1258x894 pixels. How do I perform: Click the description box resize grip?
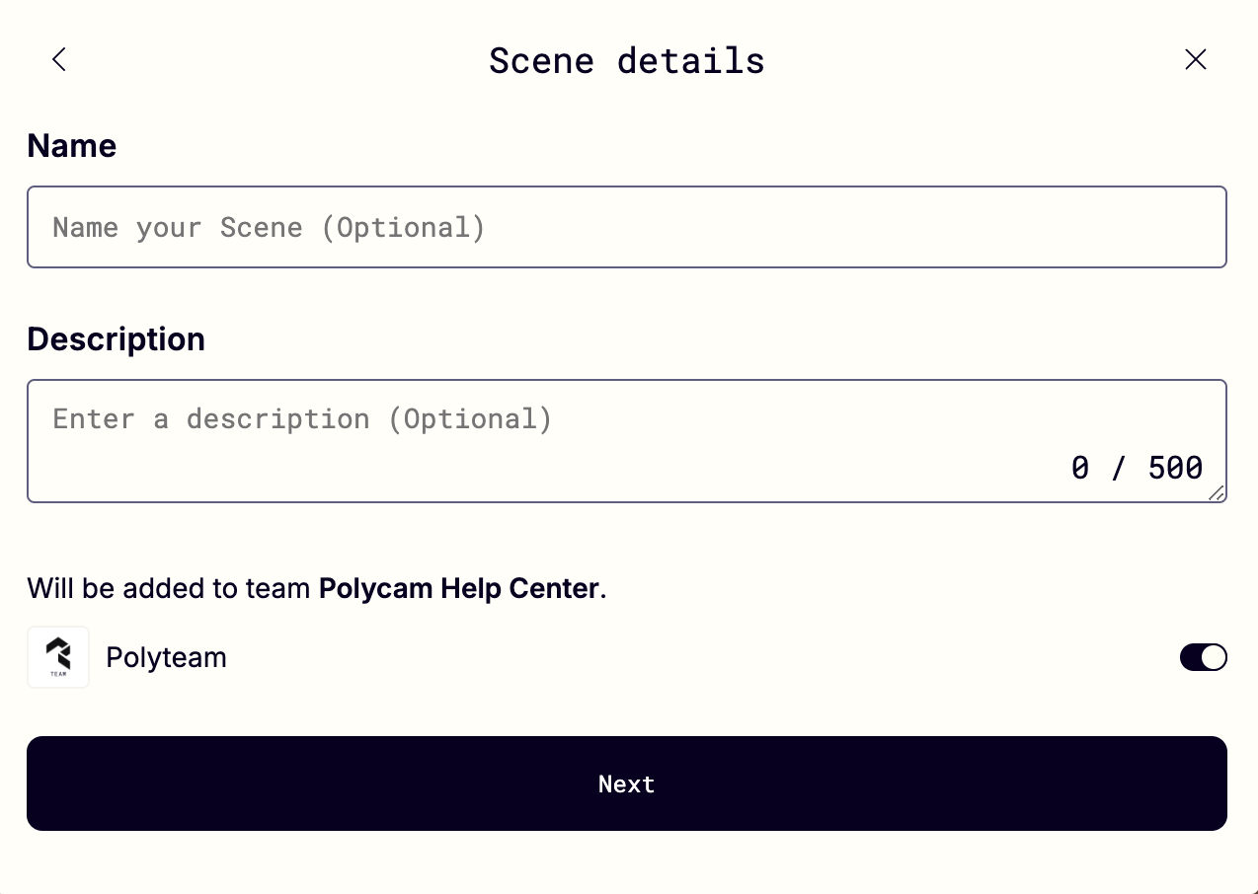[1216, 492]
